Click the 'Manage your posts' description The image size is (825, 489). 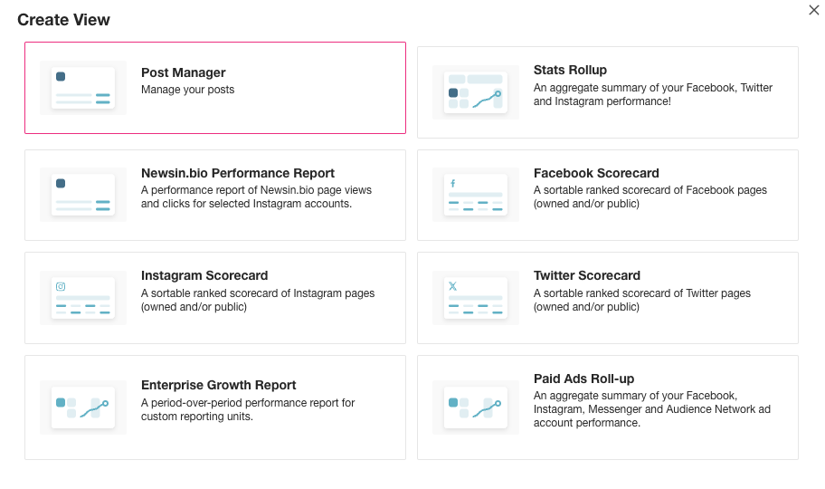[188, 90]
